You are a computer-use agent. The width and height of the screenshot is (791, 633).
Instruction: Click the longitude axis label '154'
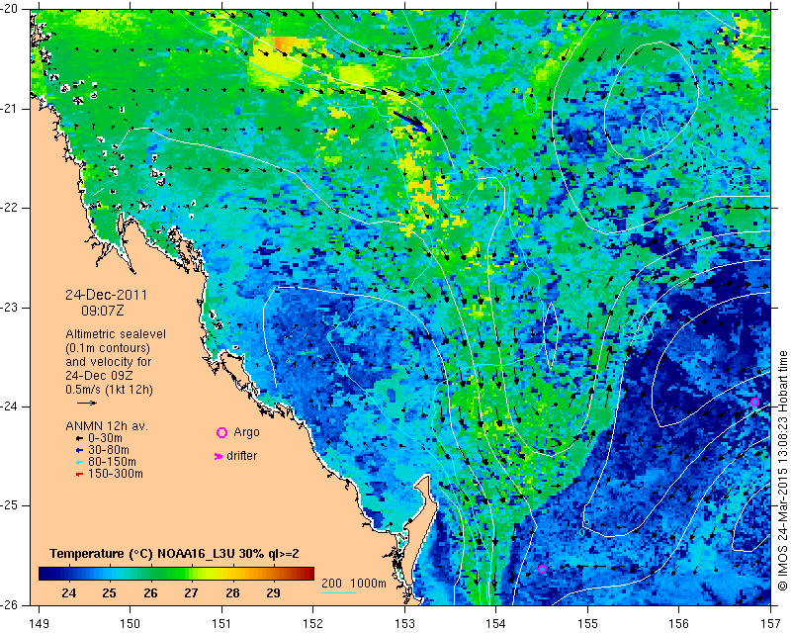496,623
